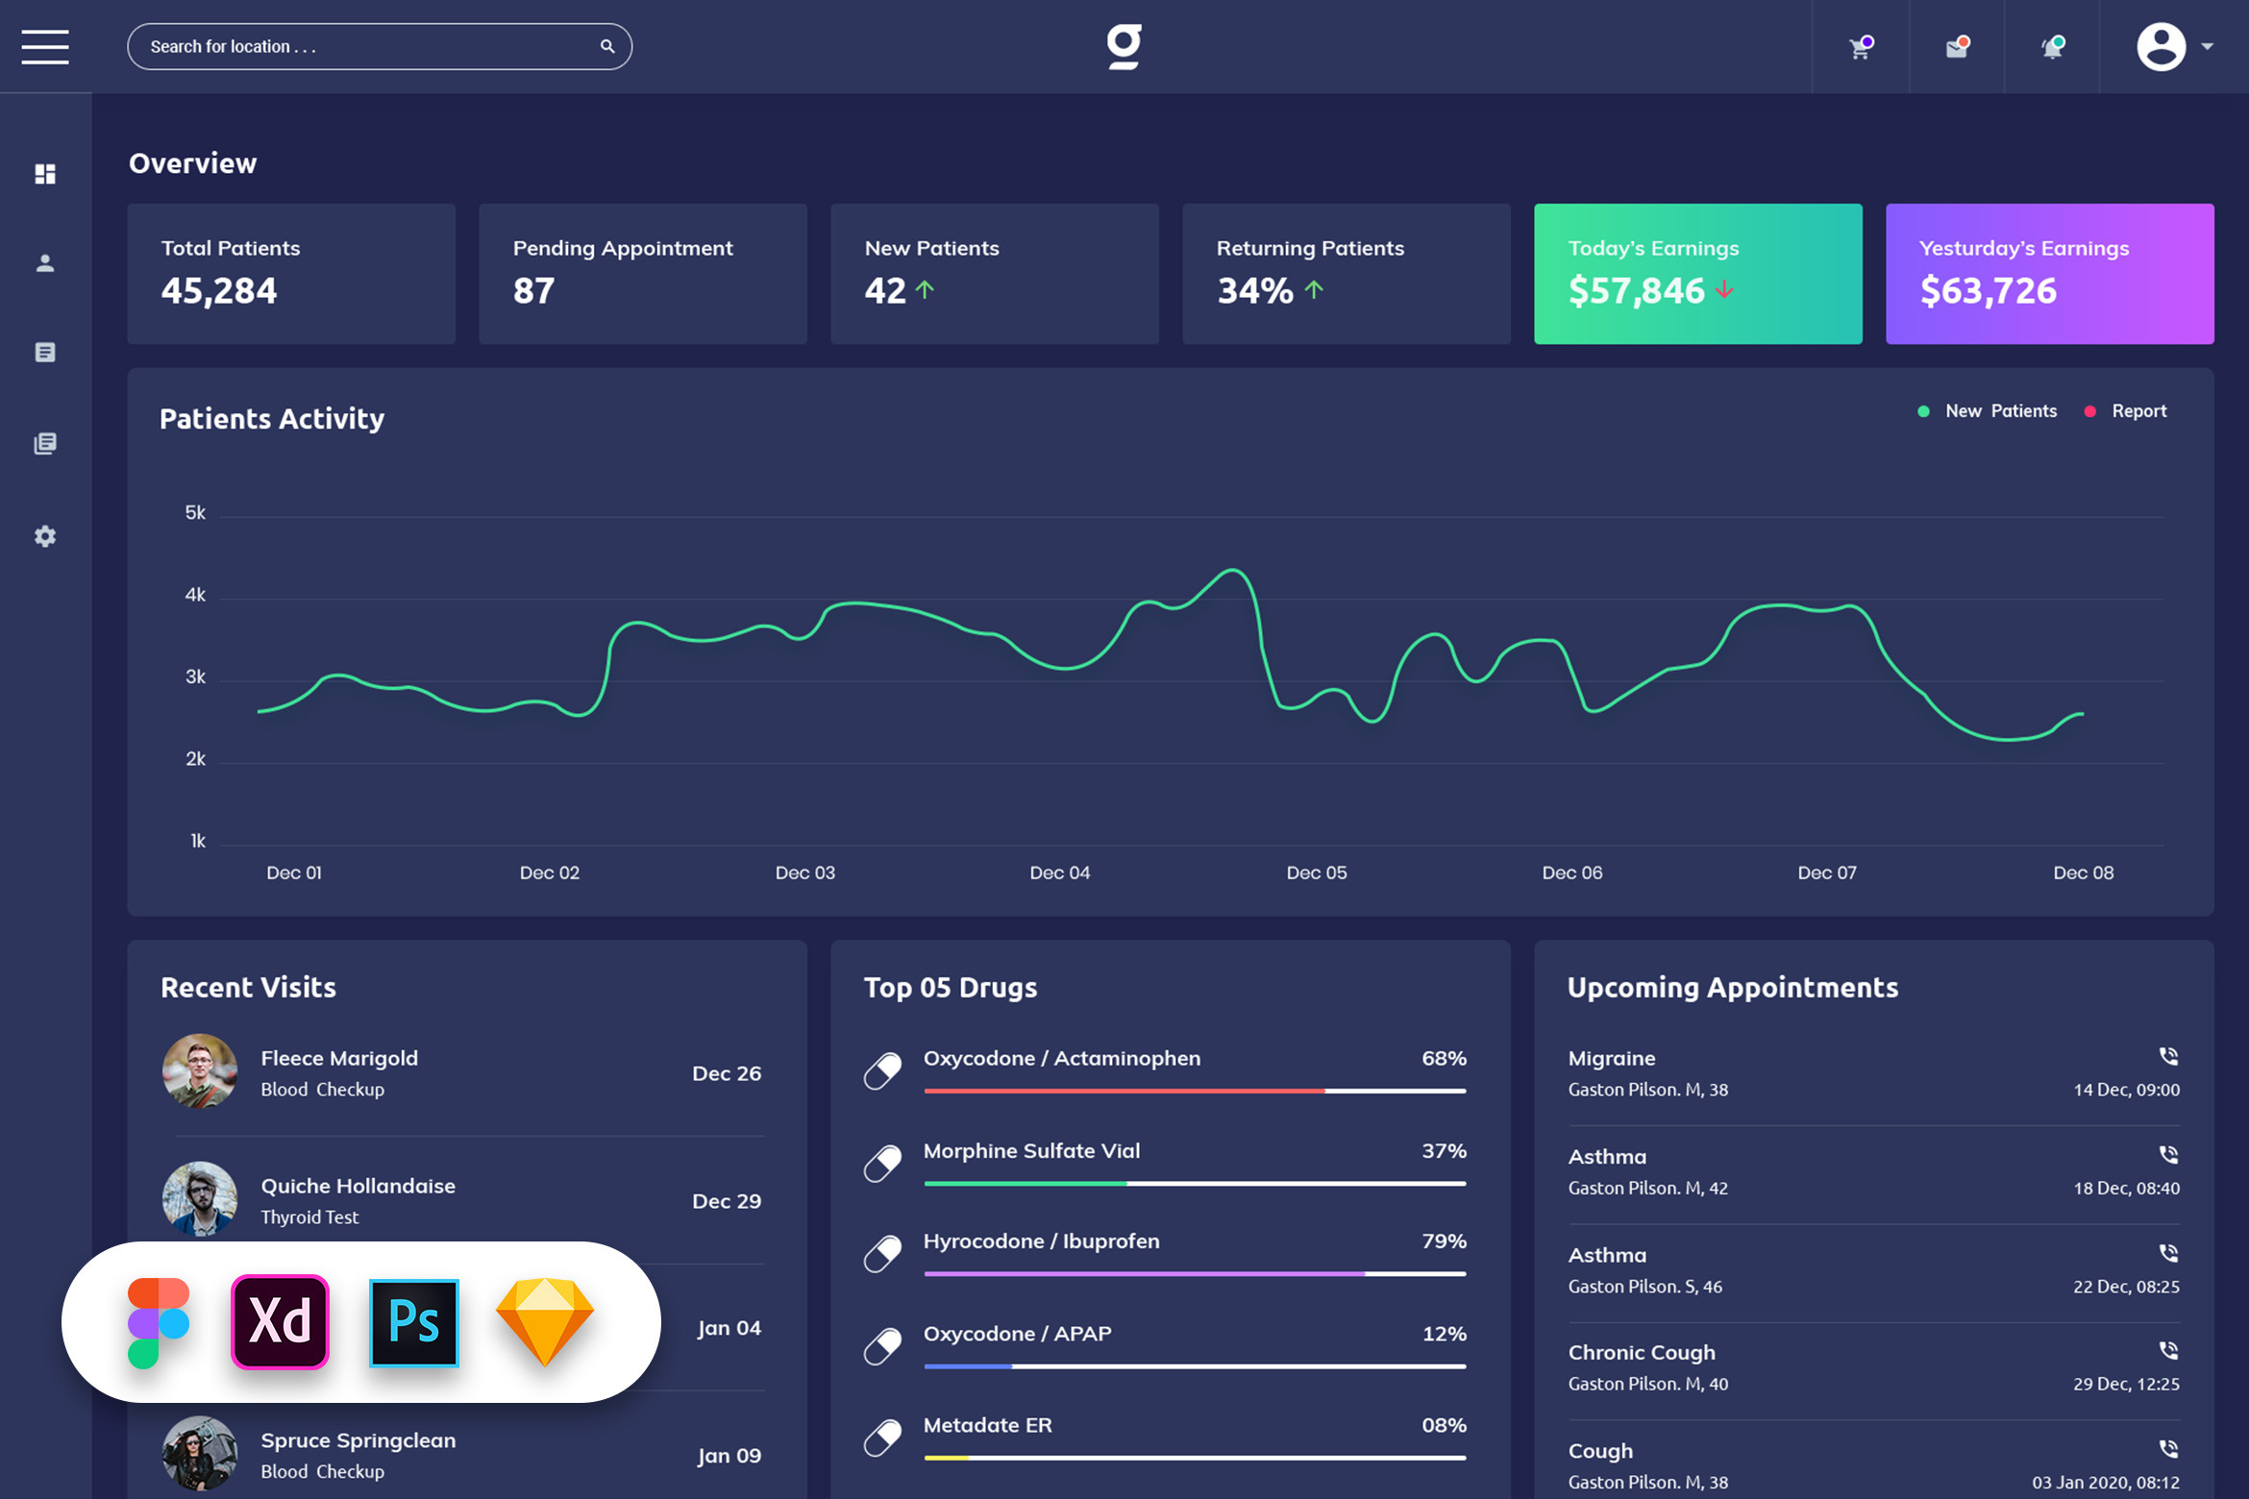
Task: Click Fleece Marigold's profile photo
Action: pyautogui.click(x=200, y=1071)
